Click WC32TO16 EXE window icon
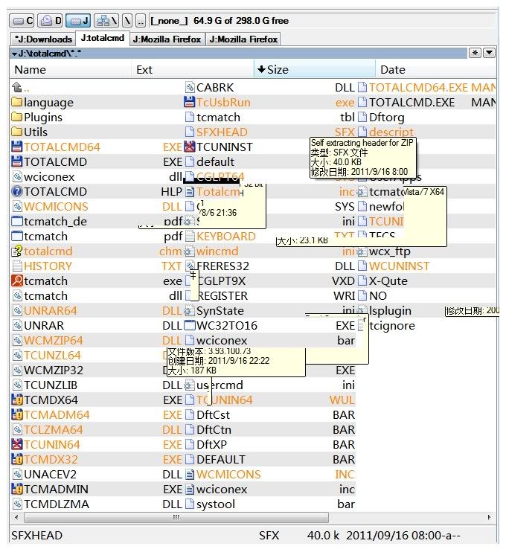Screen dimensions: 506x558 (190, 325)
